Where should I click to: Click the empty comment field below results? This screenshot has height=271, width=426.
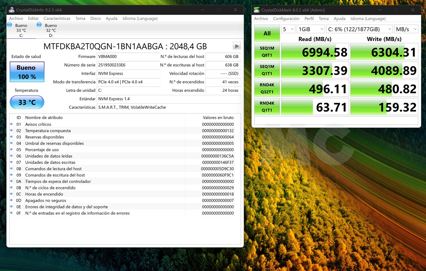pos(336,120)
